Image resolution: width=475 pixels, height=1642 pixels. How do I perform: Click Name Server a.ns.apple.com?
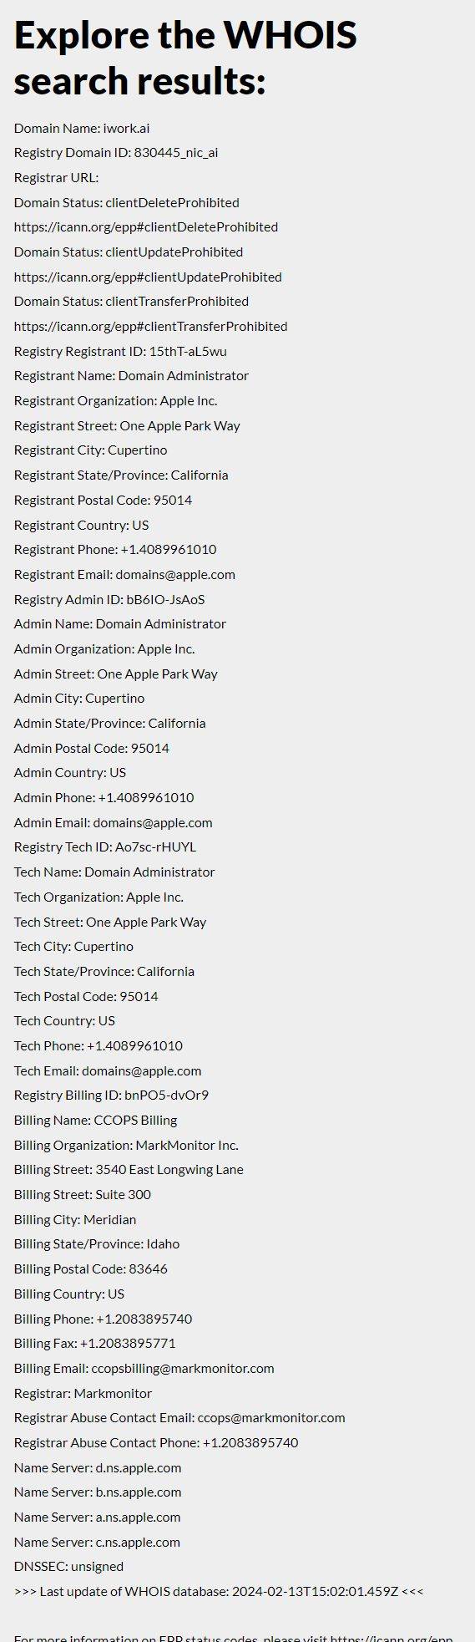pyautogui.click(x=98, y=1517)
